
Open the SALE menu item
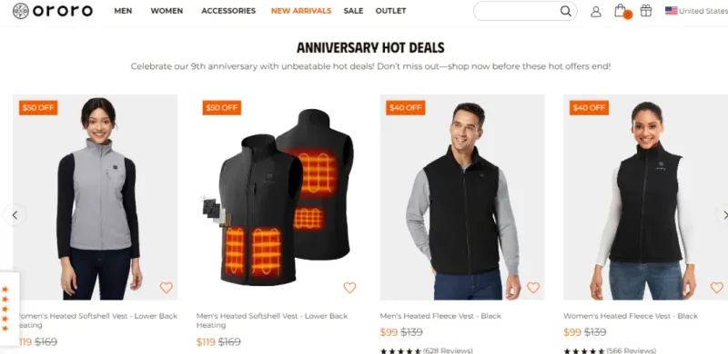click(x=353, y=11)
